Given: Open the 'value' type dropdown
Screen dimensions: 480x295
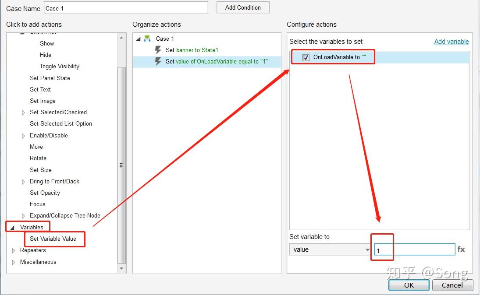Looking at the screenshot, I should 330,249.
